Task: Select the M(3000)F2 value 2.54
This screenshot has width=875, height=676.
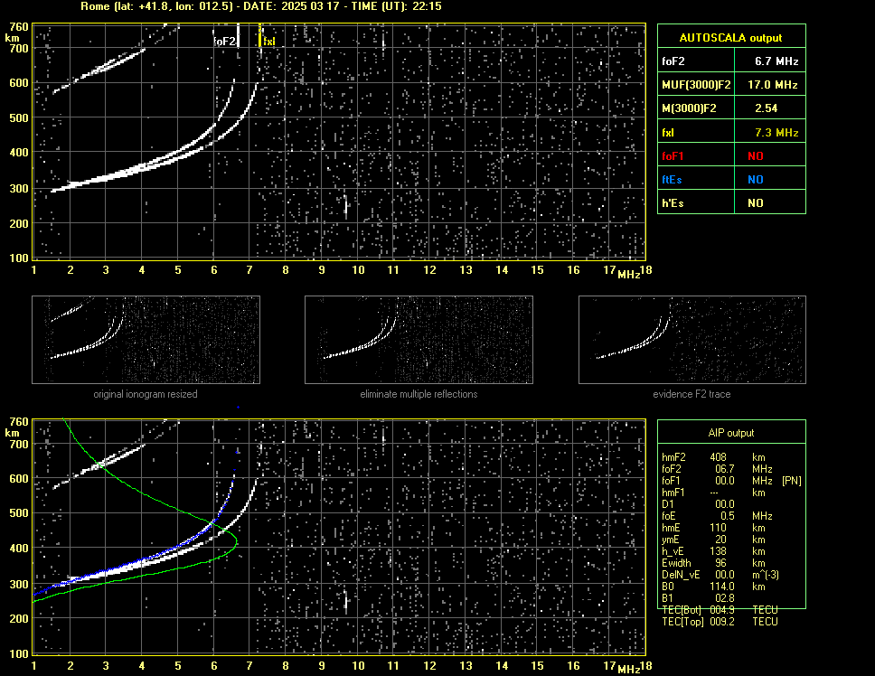Action: coord(766,108)
